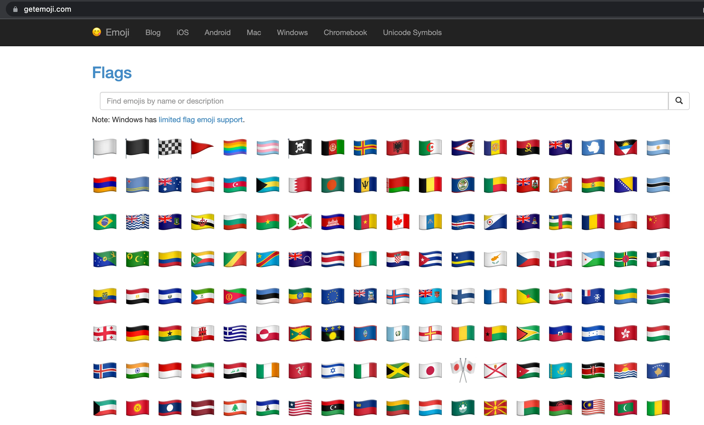The image size is (704, 425).
Task: Open the Unicode Symbols nav item
Action: [x=412, y=33]
